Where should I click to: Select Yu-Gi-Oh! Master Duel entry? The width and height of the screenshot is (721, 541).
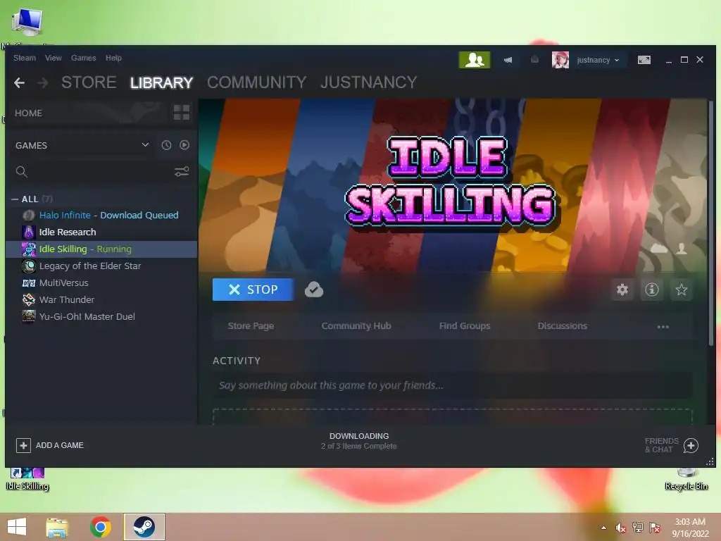[x=101, y=316]
